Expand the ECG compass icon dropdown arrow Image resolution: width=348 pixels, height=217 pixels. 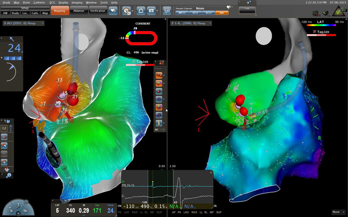point(133,11)
